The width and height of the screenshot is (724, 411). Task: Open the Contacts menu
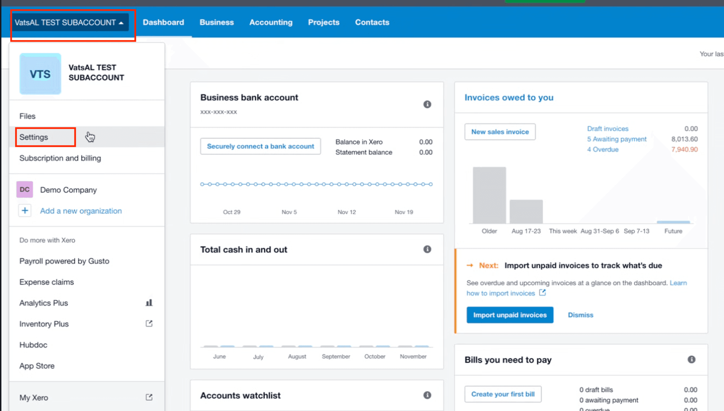372,22
